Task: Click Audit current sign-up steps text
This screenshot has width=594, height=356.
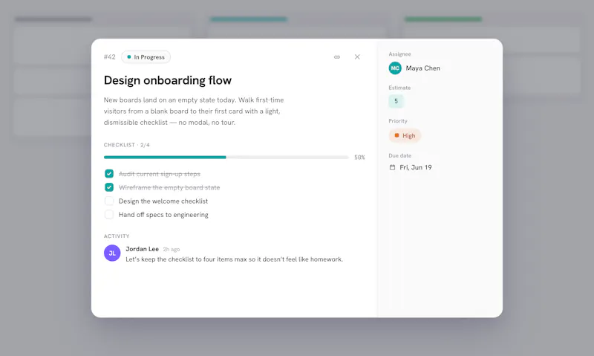Action: (x=160, y=174)
